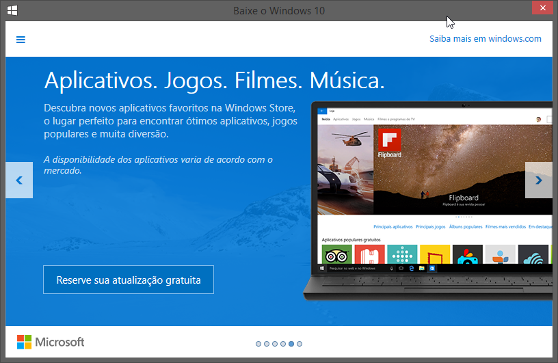Click Reserve sua atualização gratuita button
558x363 pixels.
point(129,280)
